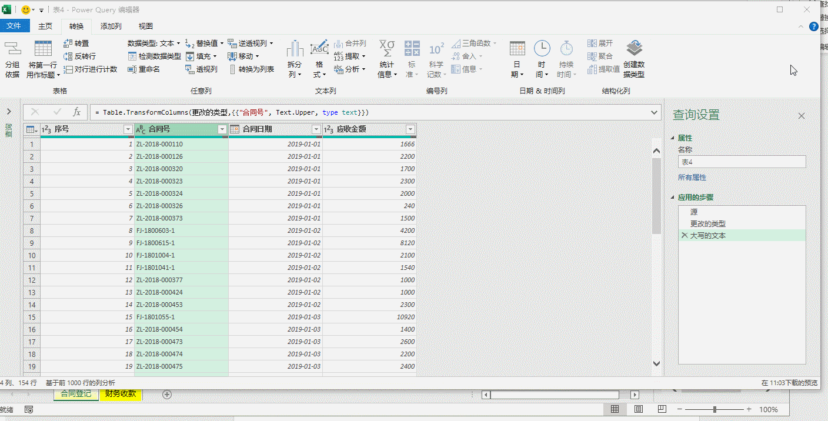Open the Fill (填充) dropdown
828x421 pixels.
pyautogui.click(x=201, y=56)
